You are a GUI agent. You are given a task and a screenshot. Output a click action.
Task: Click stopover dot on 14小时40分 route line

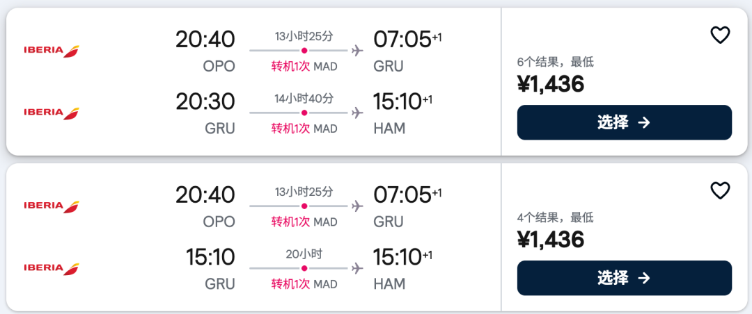[x=304, y=113]
